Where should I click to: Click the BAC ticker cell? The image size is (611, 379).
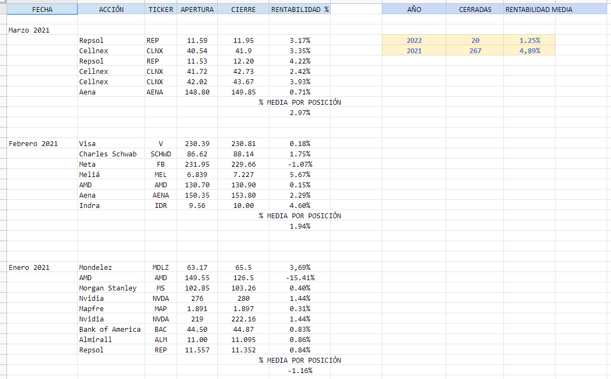[x=161, y=330]
